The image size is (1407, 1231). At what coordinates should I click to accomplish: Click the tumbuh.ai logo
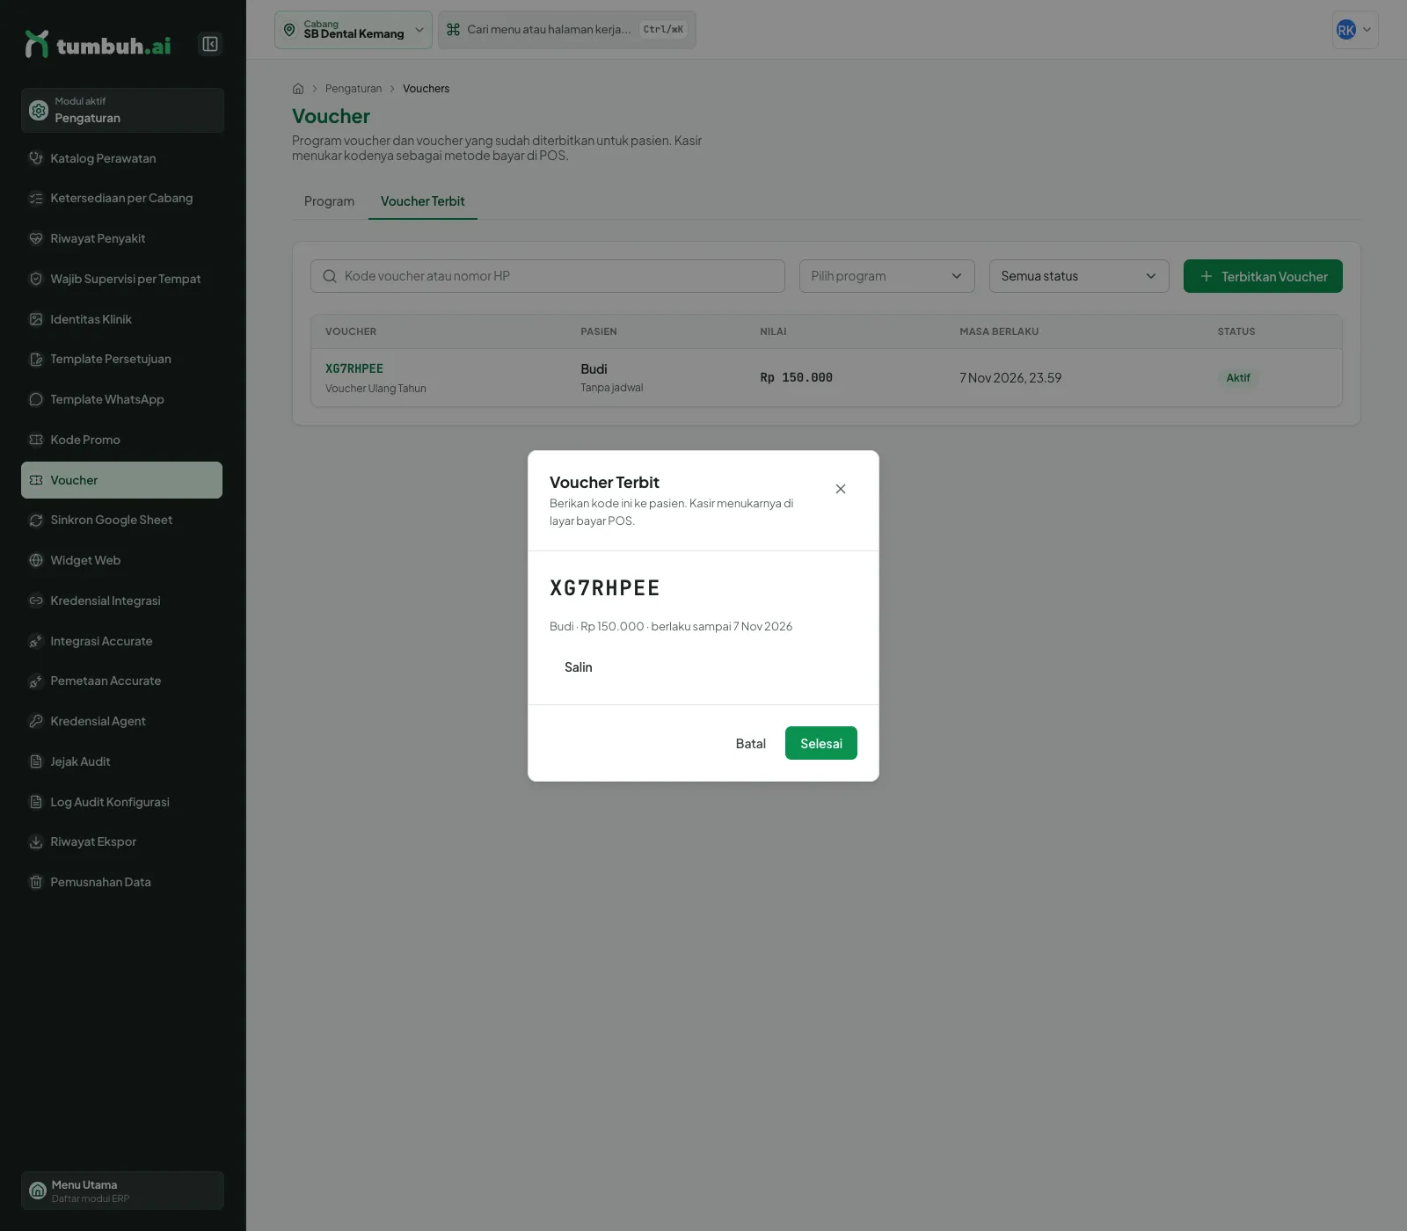click(x=98, y=45)
